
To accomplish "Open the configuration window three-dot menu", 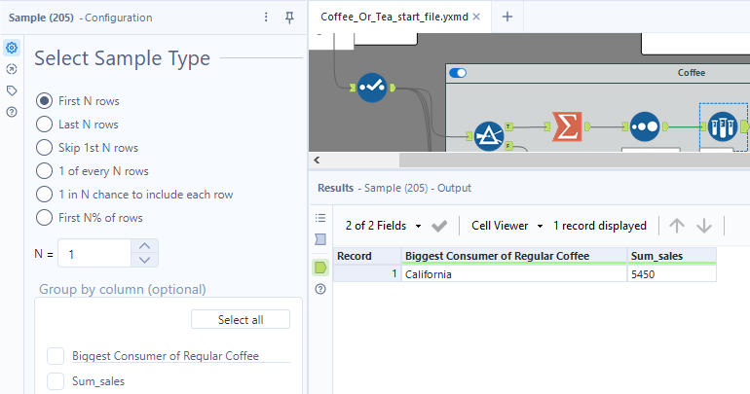I will [266, 18].
